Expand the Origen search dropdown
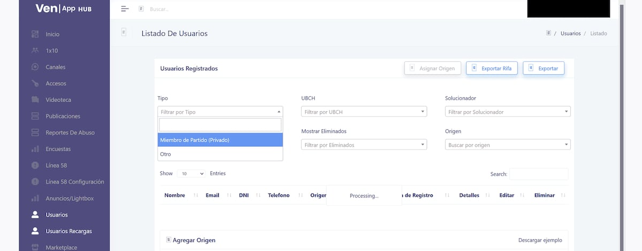This screenshot has height=251, width=642. (507, 145)
